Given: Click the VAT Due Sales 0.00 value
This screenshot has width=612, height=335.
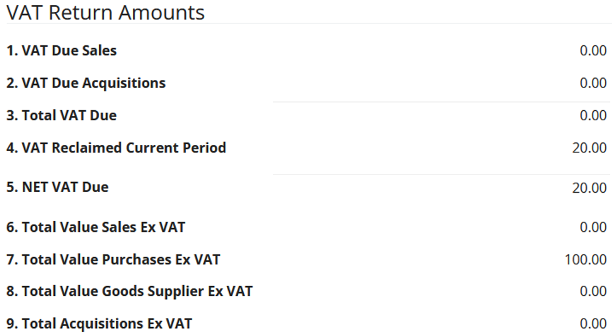Looking at the screenshot, I should (x=593, y=51).
